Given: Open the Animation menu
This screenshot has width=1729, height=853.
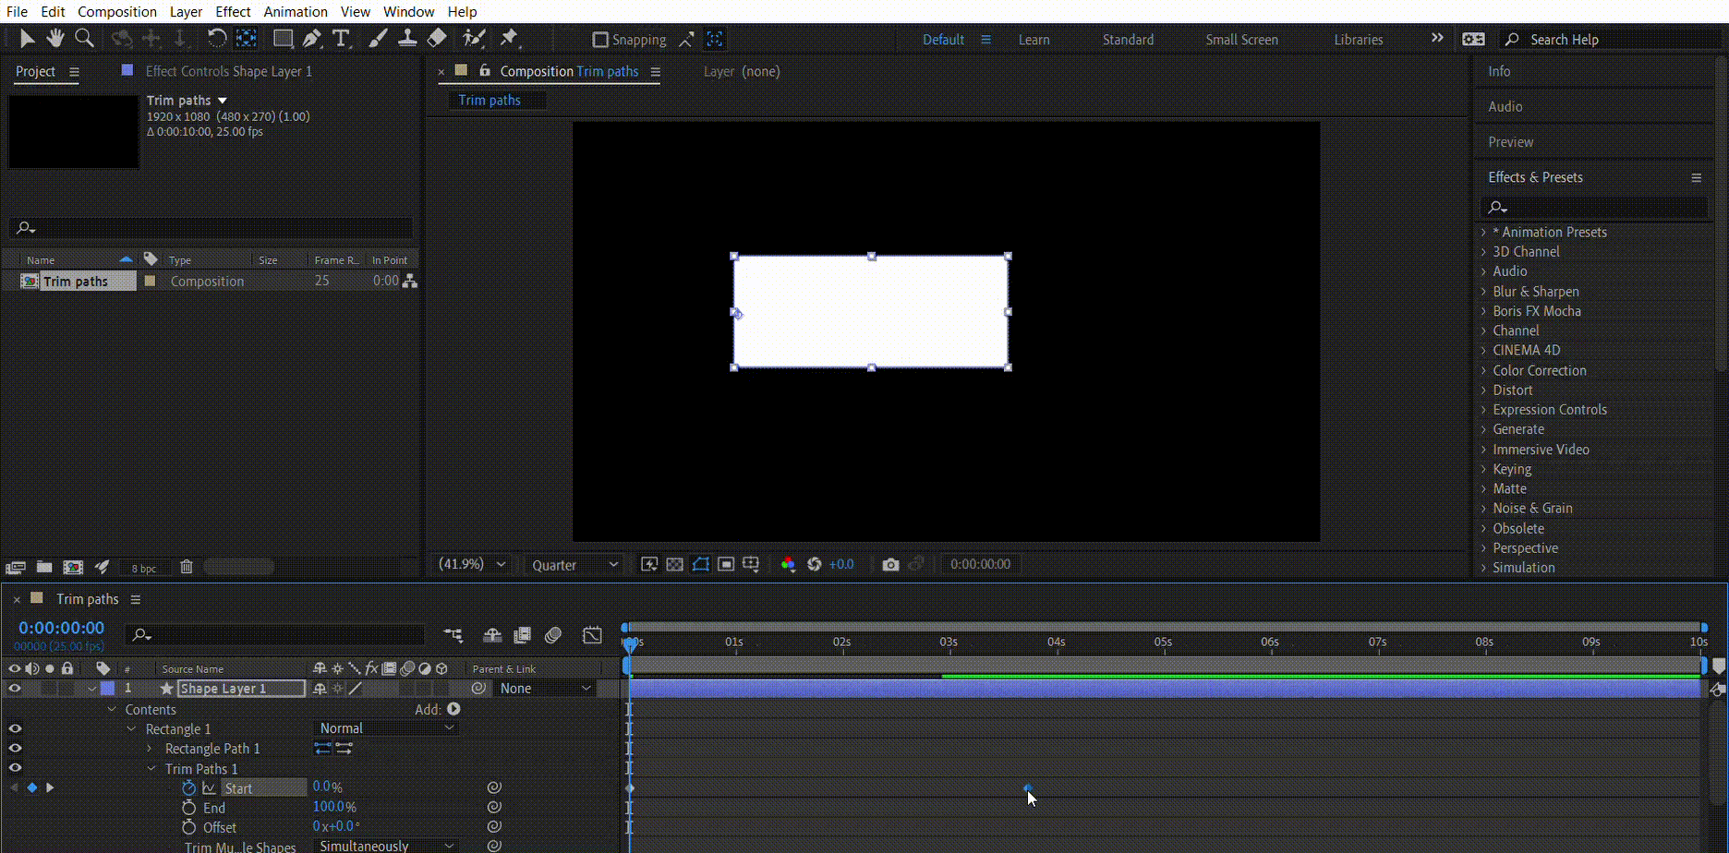Looking at the screenshot, I should [x=296, y=12].
